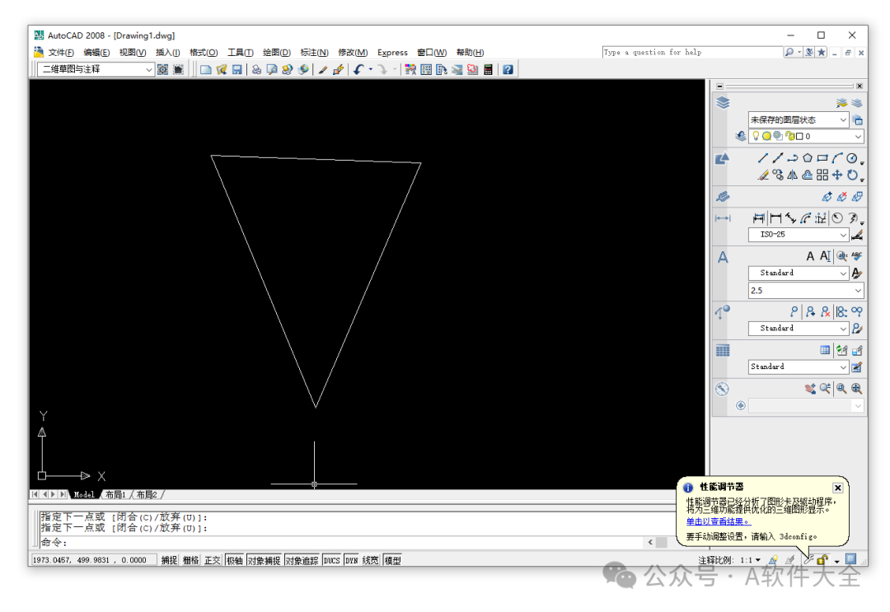Select the Arc draw tool
The height and width of the screenshot is (612, 890).
point(836,158)
